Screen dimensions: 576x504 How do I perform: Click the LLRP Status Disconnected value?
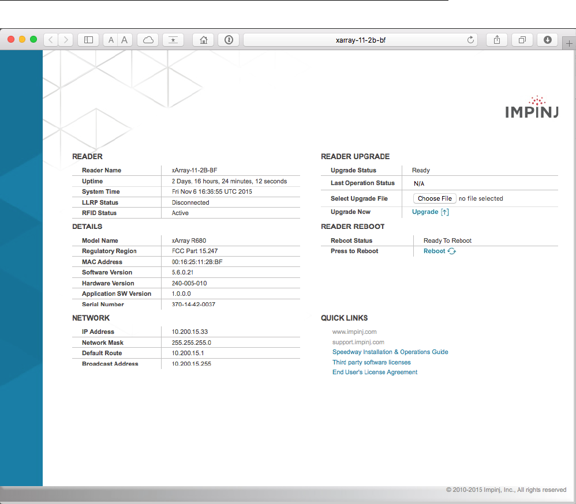click(x=190, y=202)
